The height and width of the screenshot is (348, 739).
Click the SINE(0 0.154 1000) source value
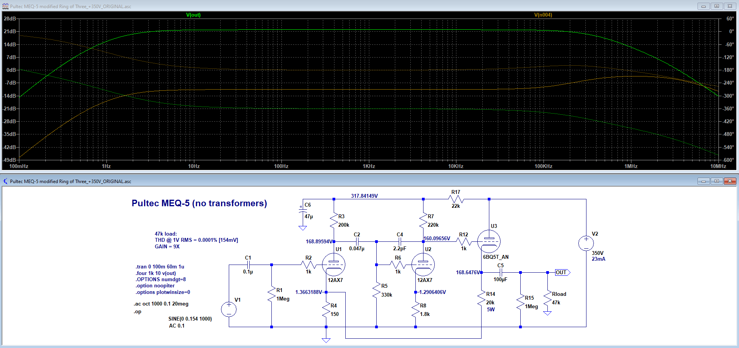[x=190, y=319]
